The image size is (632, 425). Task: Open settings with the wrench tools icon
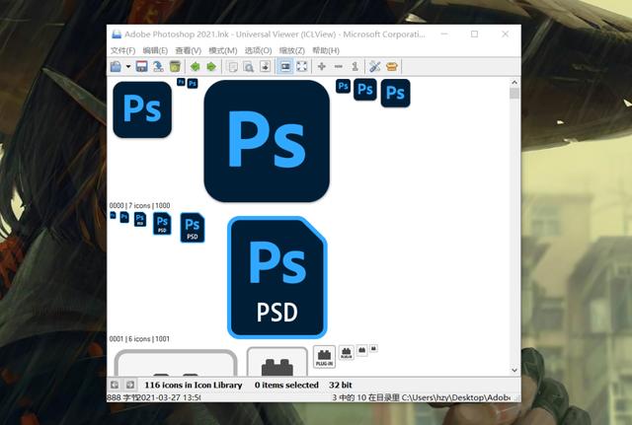[375, 66]
